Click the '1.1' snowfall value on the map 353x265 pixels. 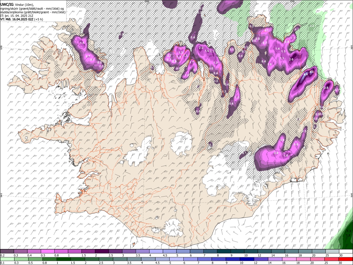pos(282,58)
